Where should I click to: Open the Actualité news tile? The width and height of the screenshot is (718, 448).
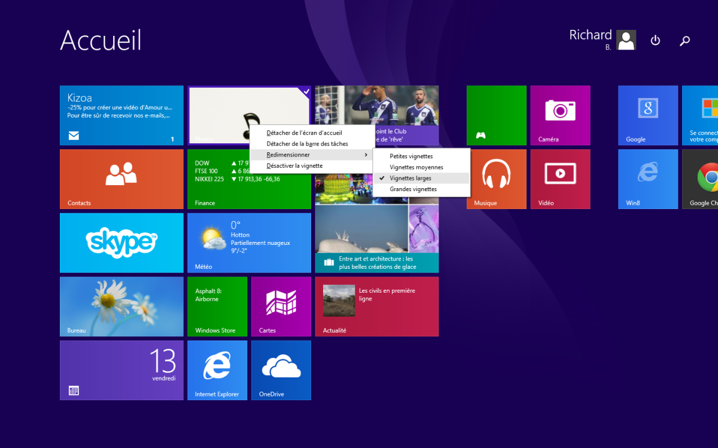tap(377, 306)
